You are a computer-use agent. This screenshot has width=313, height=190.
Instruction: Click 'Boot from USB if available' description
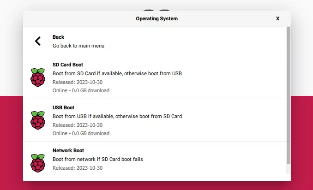click(x=117, y=116)
